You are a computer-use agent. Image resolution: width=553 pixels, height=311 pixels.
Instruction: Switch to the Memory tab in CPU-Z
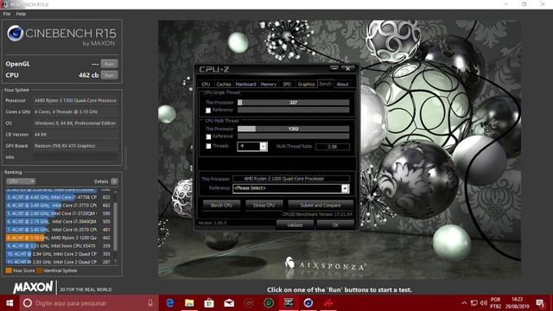(x=269, y=85)
